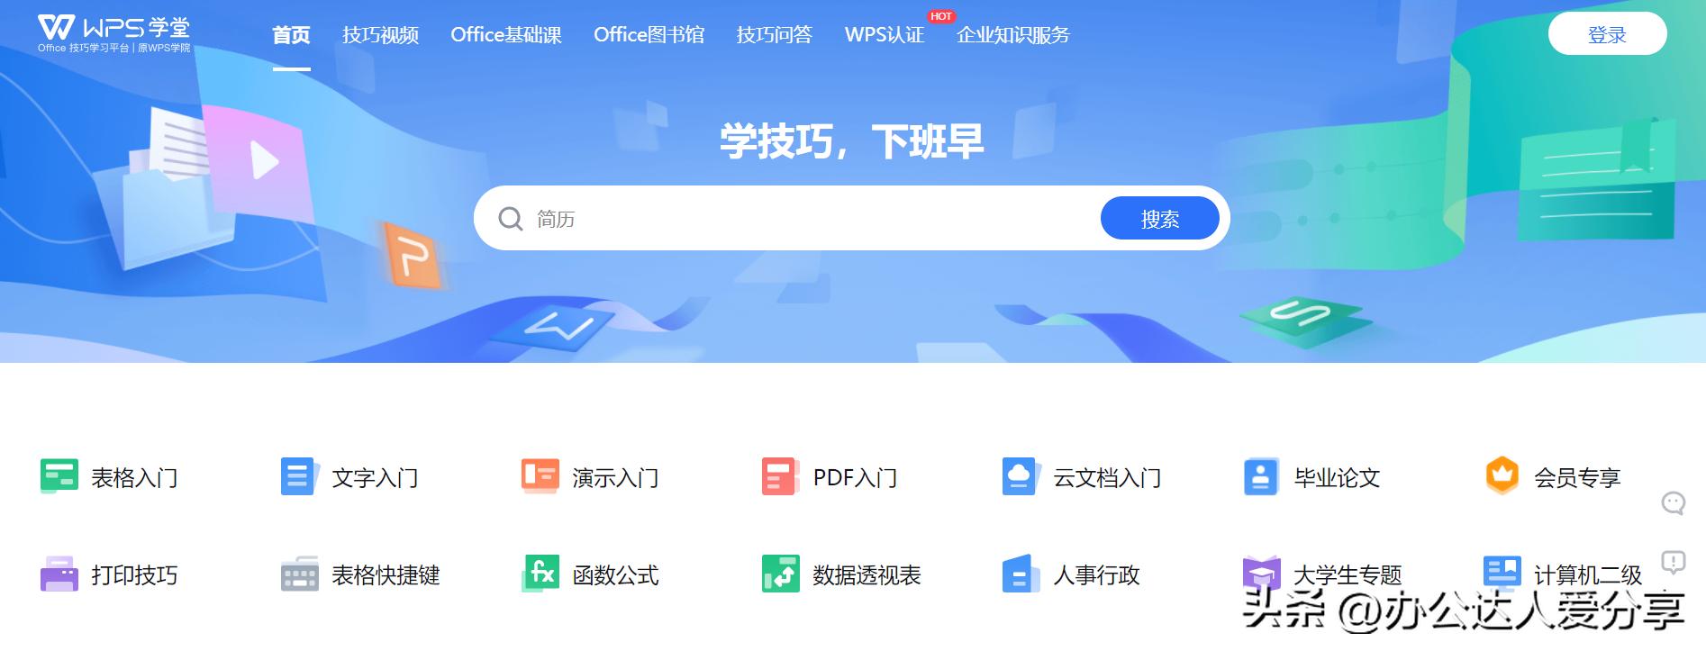Viewport: 1706px width, 651px height.
Task: Click the 学技巧，下班早 banner headline
Action: pos(852,141)
